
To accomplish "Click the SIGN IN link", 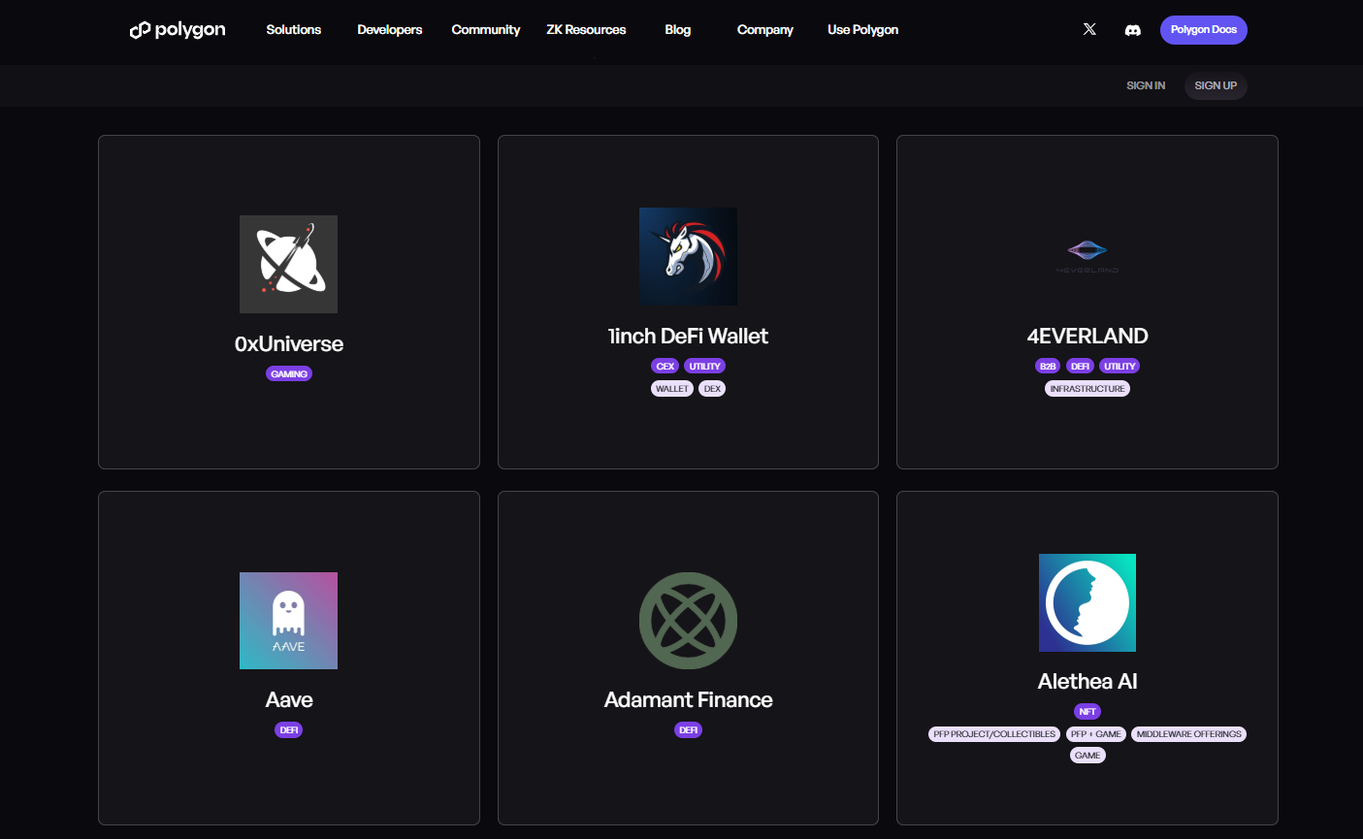I will pyautogui.click(x=1146, y=85).
